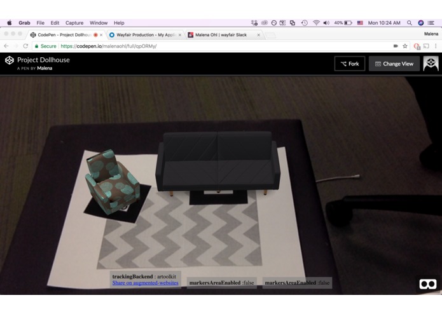
Task: Click the Wi-Fi status icon
Action: pos(316,23)
